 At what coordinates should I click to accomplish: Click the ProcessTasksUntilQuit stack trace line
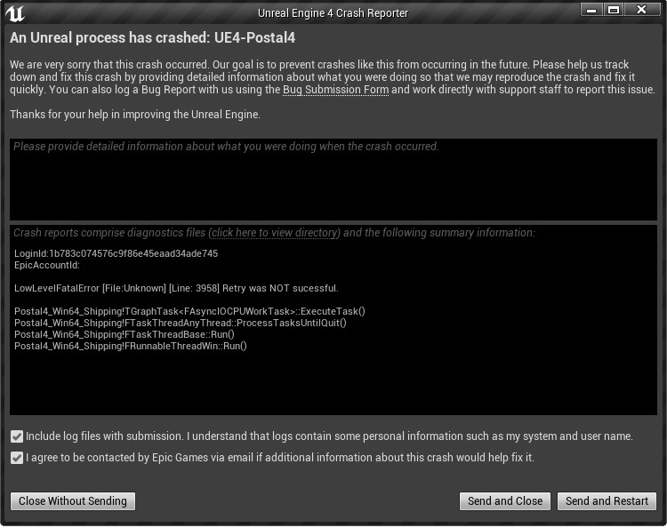click(x=180, y=323)
